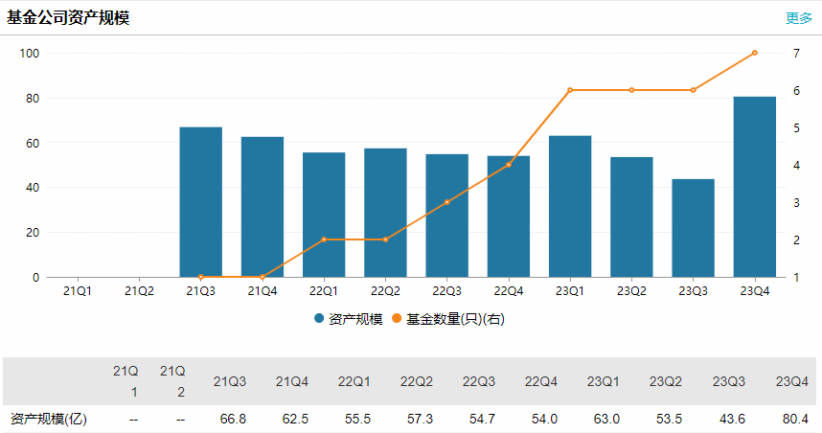822x433 pixels.
Task: Click the 基金公司资产规模 heading
Action: 68,18
